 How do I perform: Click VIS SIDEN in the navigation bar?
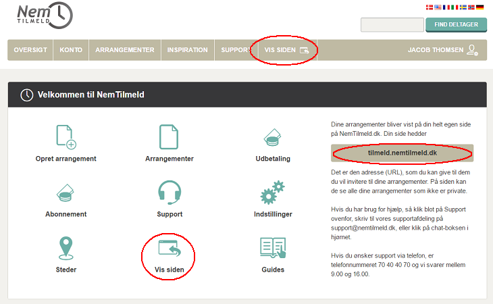coord(287,50)
